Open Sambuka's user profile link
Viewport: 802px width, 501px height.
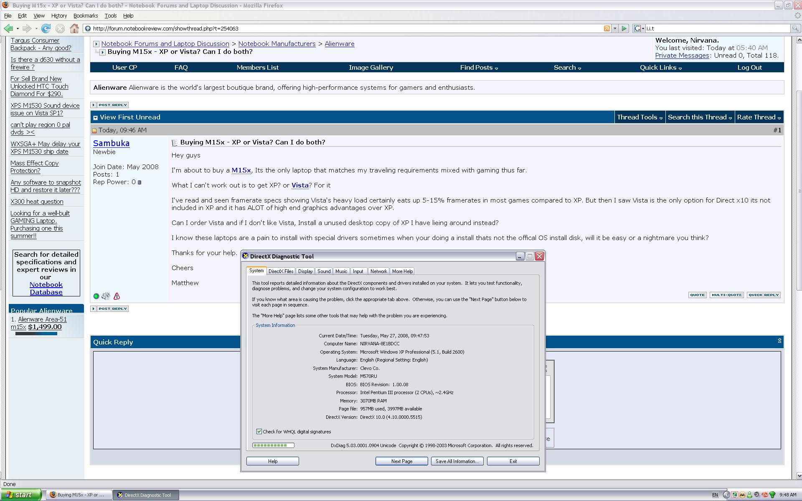coord(111,143)
